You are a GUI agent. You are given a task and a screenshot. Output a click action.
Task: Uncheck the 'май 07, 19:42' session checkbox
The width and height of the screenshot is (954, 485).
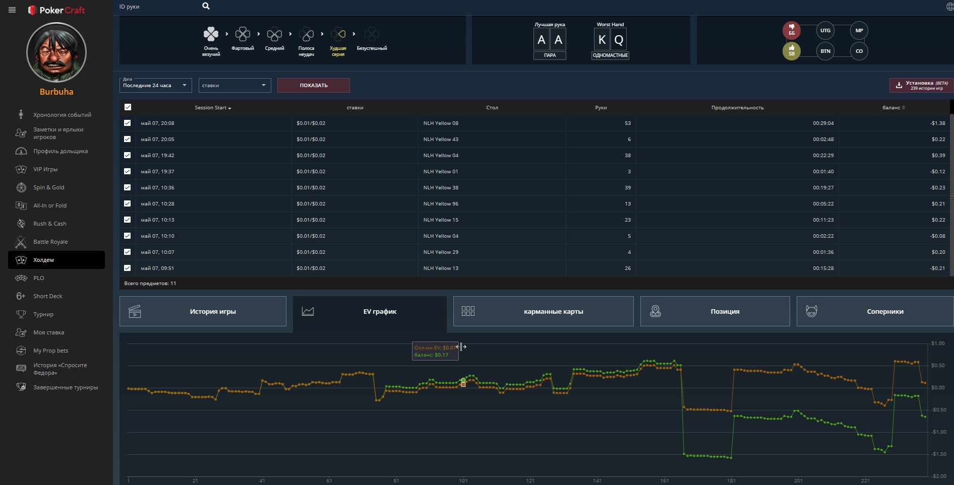tap(127, 155)
